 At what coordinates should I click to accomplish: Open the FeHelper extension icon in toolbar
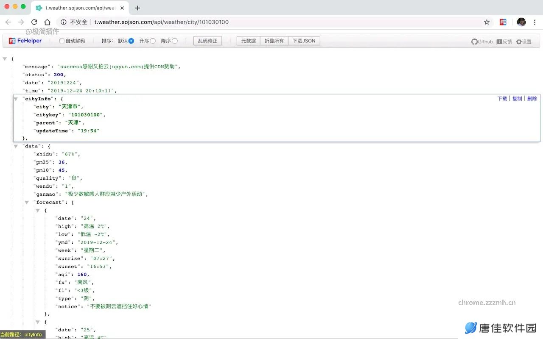pos(503,22)
